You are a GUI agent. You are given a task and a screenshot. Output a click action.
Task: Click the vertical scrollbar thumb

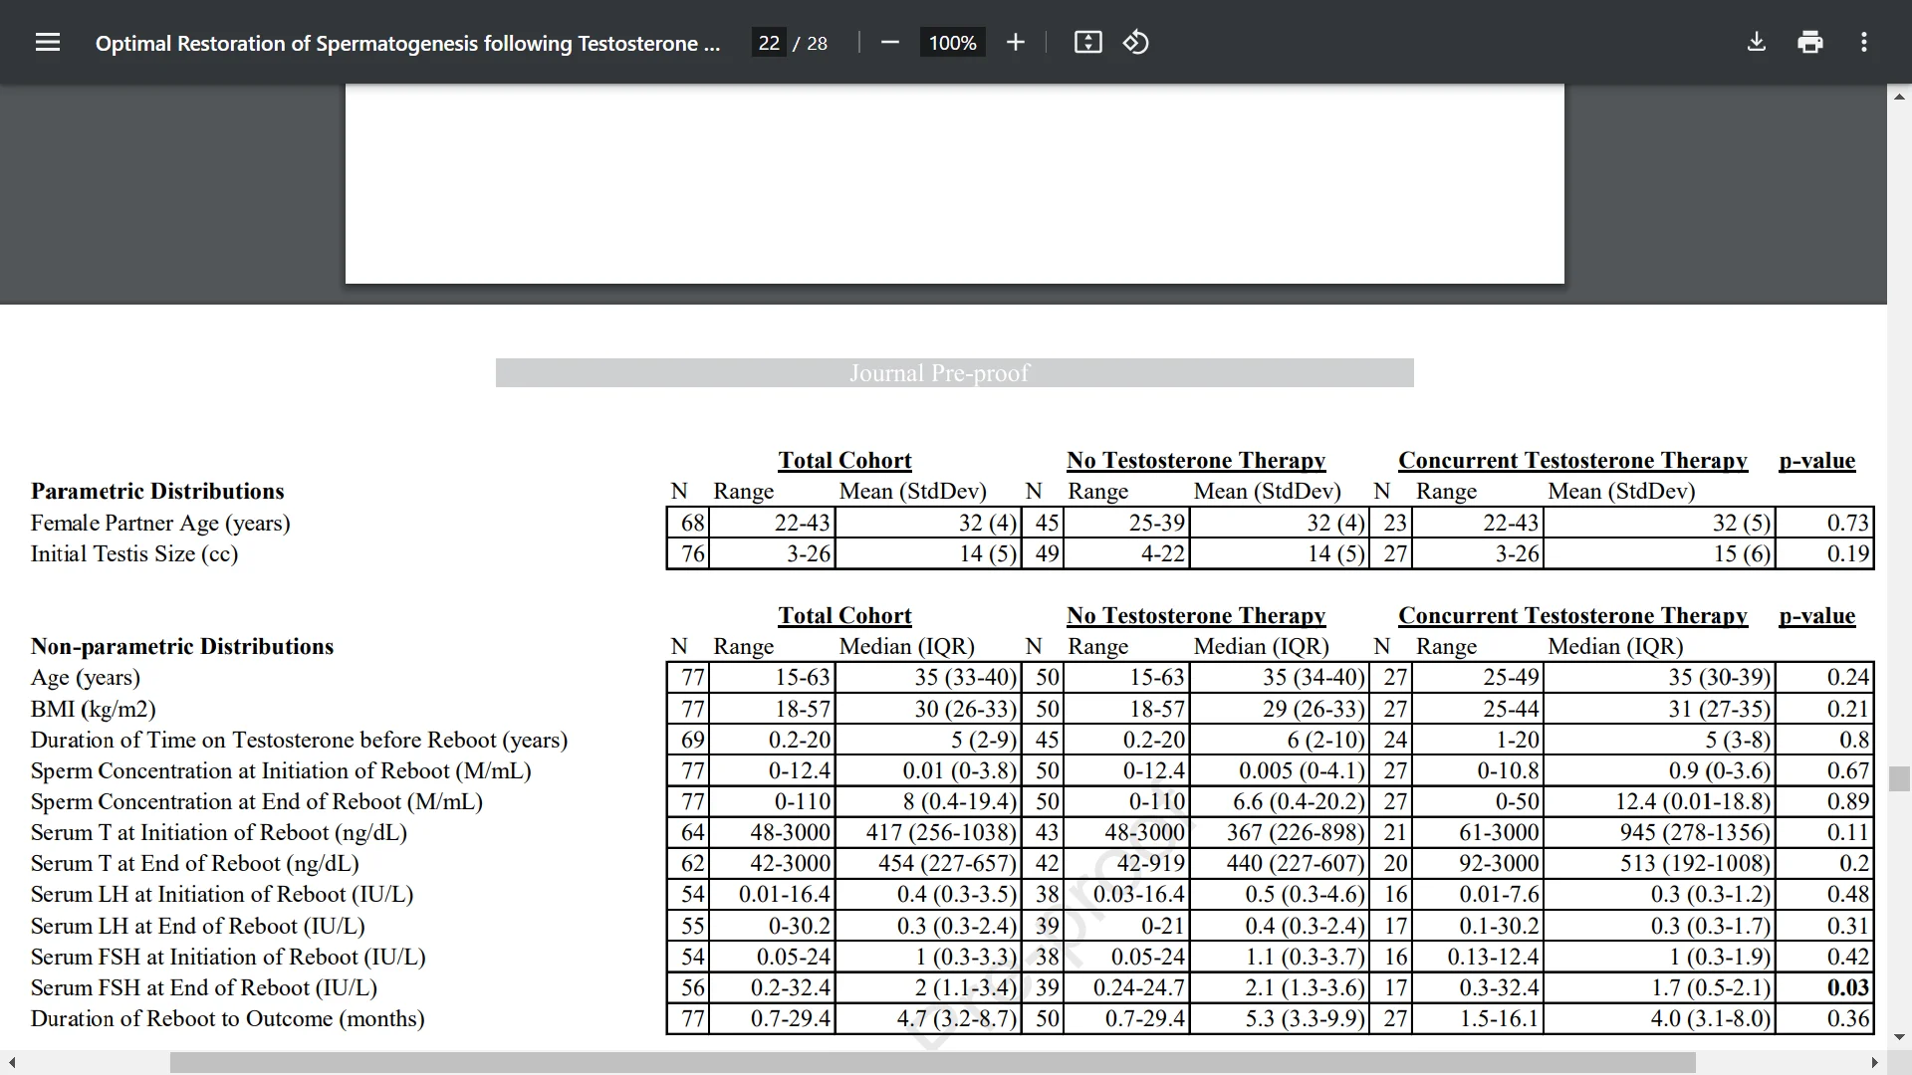[1899, 777]
